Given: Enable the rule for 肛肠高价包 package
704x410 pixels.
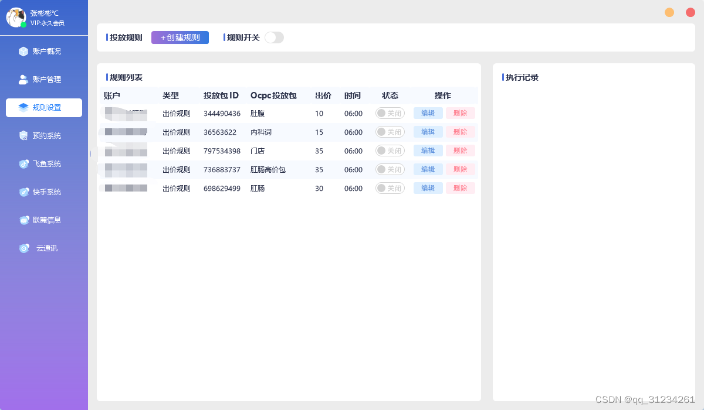Looking at the screenshot, I should [x=390, y=169].
